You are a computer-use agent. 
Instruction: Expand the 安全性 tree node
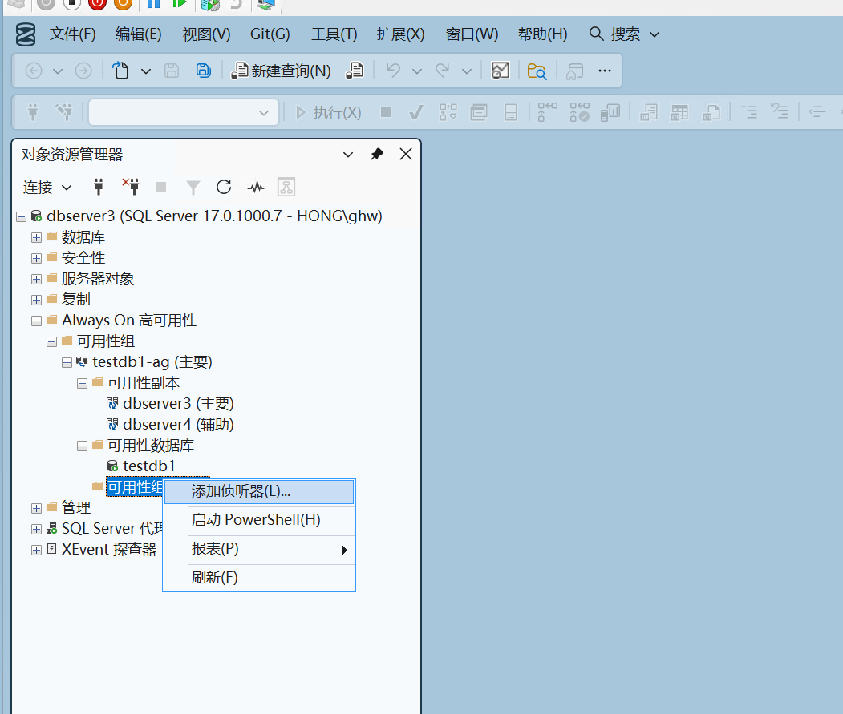36,258
